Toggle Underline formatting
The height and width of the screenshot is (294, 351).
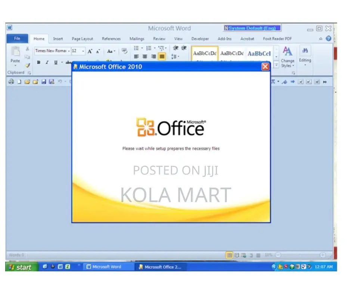tap(56, 62)
